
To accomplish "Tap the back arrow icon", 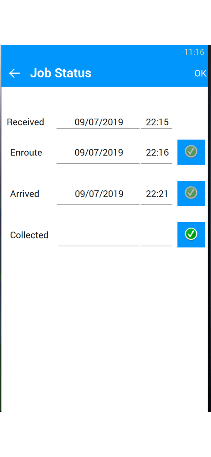I will coord(14,73).
